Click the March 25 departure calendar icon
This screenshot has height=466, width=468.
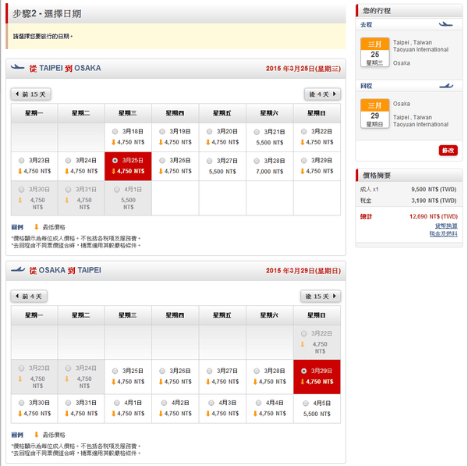pyautogui.click(x=374, y=49)
